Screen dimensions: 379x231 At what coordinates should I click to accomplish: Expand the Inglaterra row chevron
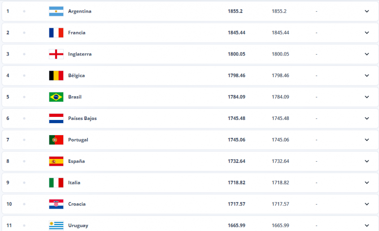click(x=367, y=54)
